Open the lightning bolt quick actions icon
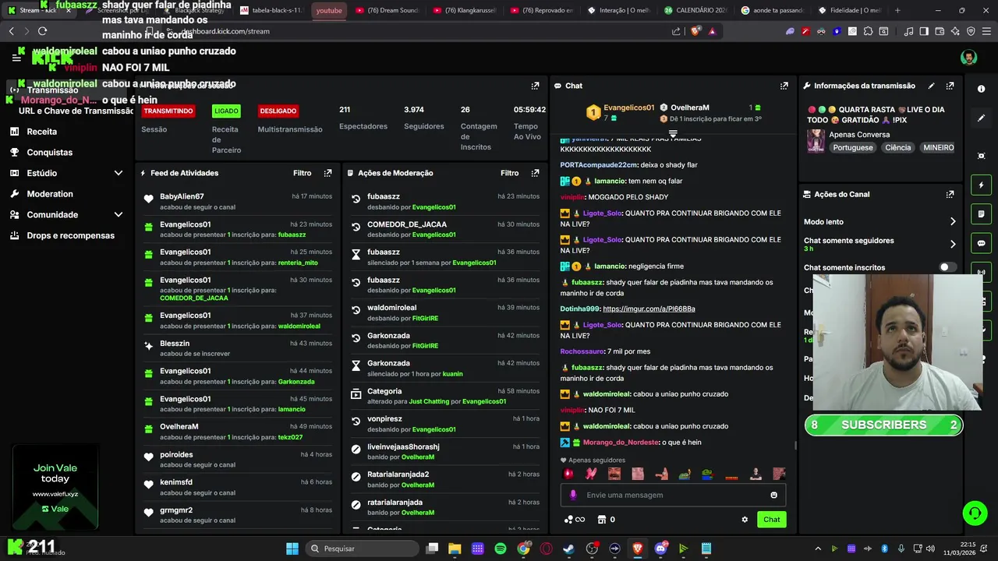This screenshot has height=561, width=998. 981,185
